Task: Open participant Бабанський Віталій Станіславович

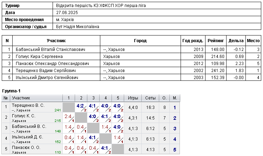Action: click(50, 50)
